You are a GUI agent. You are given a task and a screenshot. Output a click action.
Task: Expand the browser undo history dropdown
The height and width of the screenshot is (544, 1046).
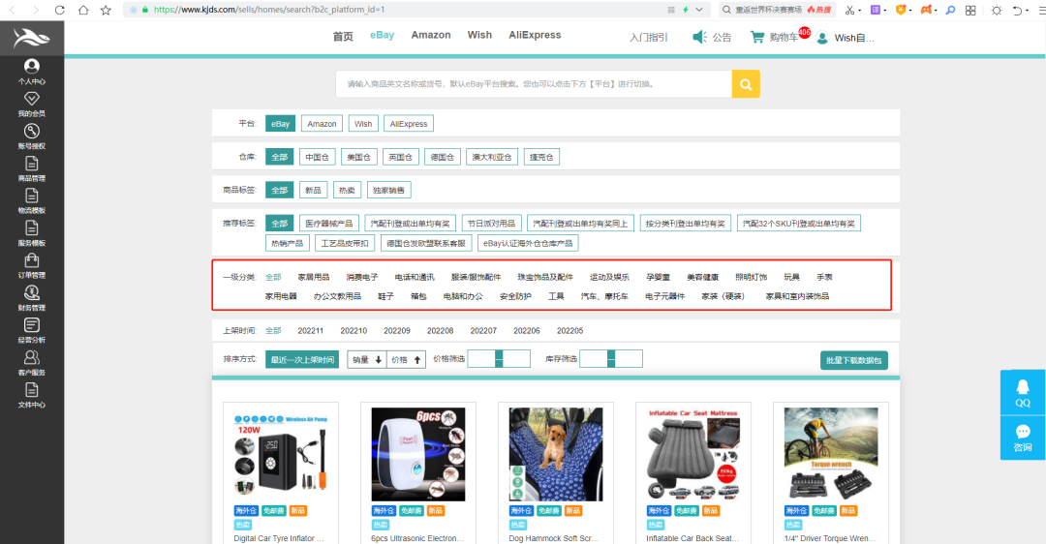(1028, 10)
